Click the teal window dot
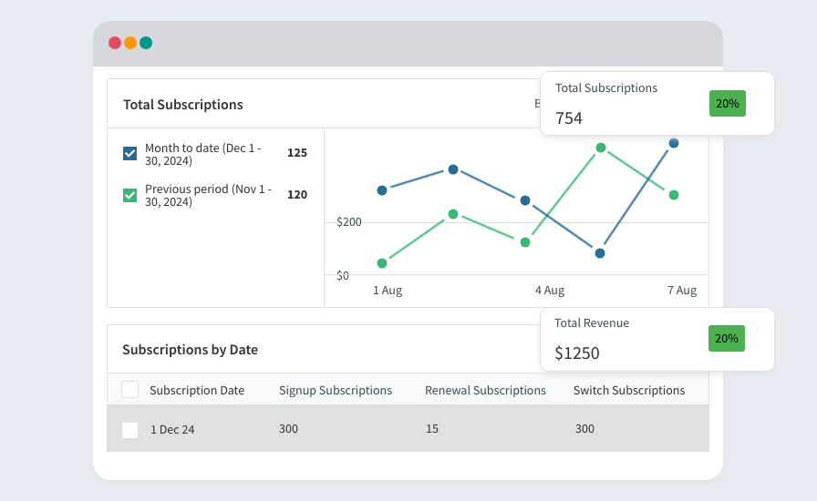 [x=146, y=43]
